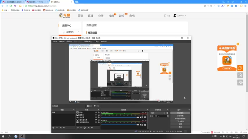The image size is (248, 139).
Task: Toggle lock on the 视频采集设备 source
Action: (x=99, y=122)
